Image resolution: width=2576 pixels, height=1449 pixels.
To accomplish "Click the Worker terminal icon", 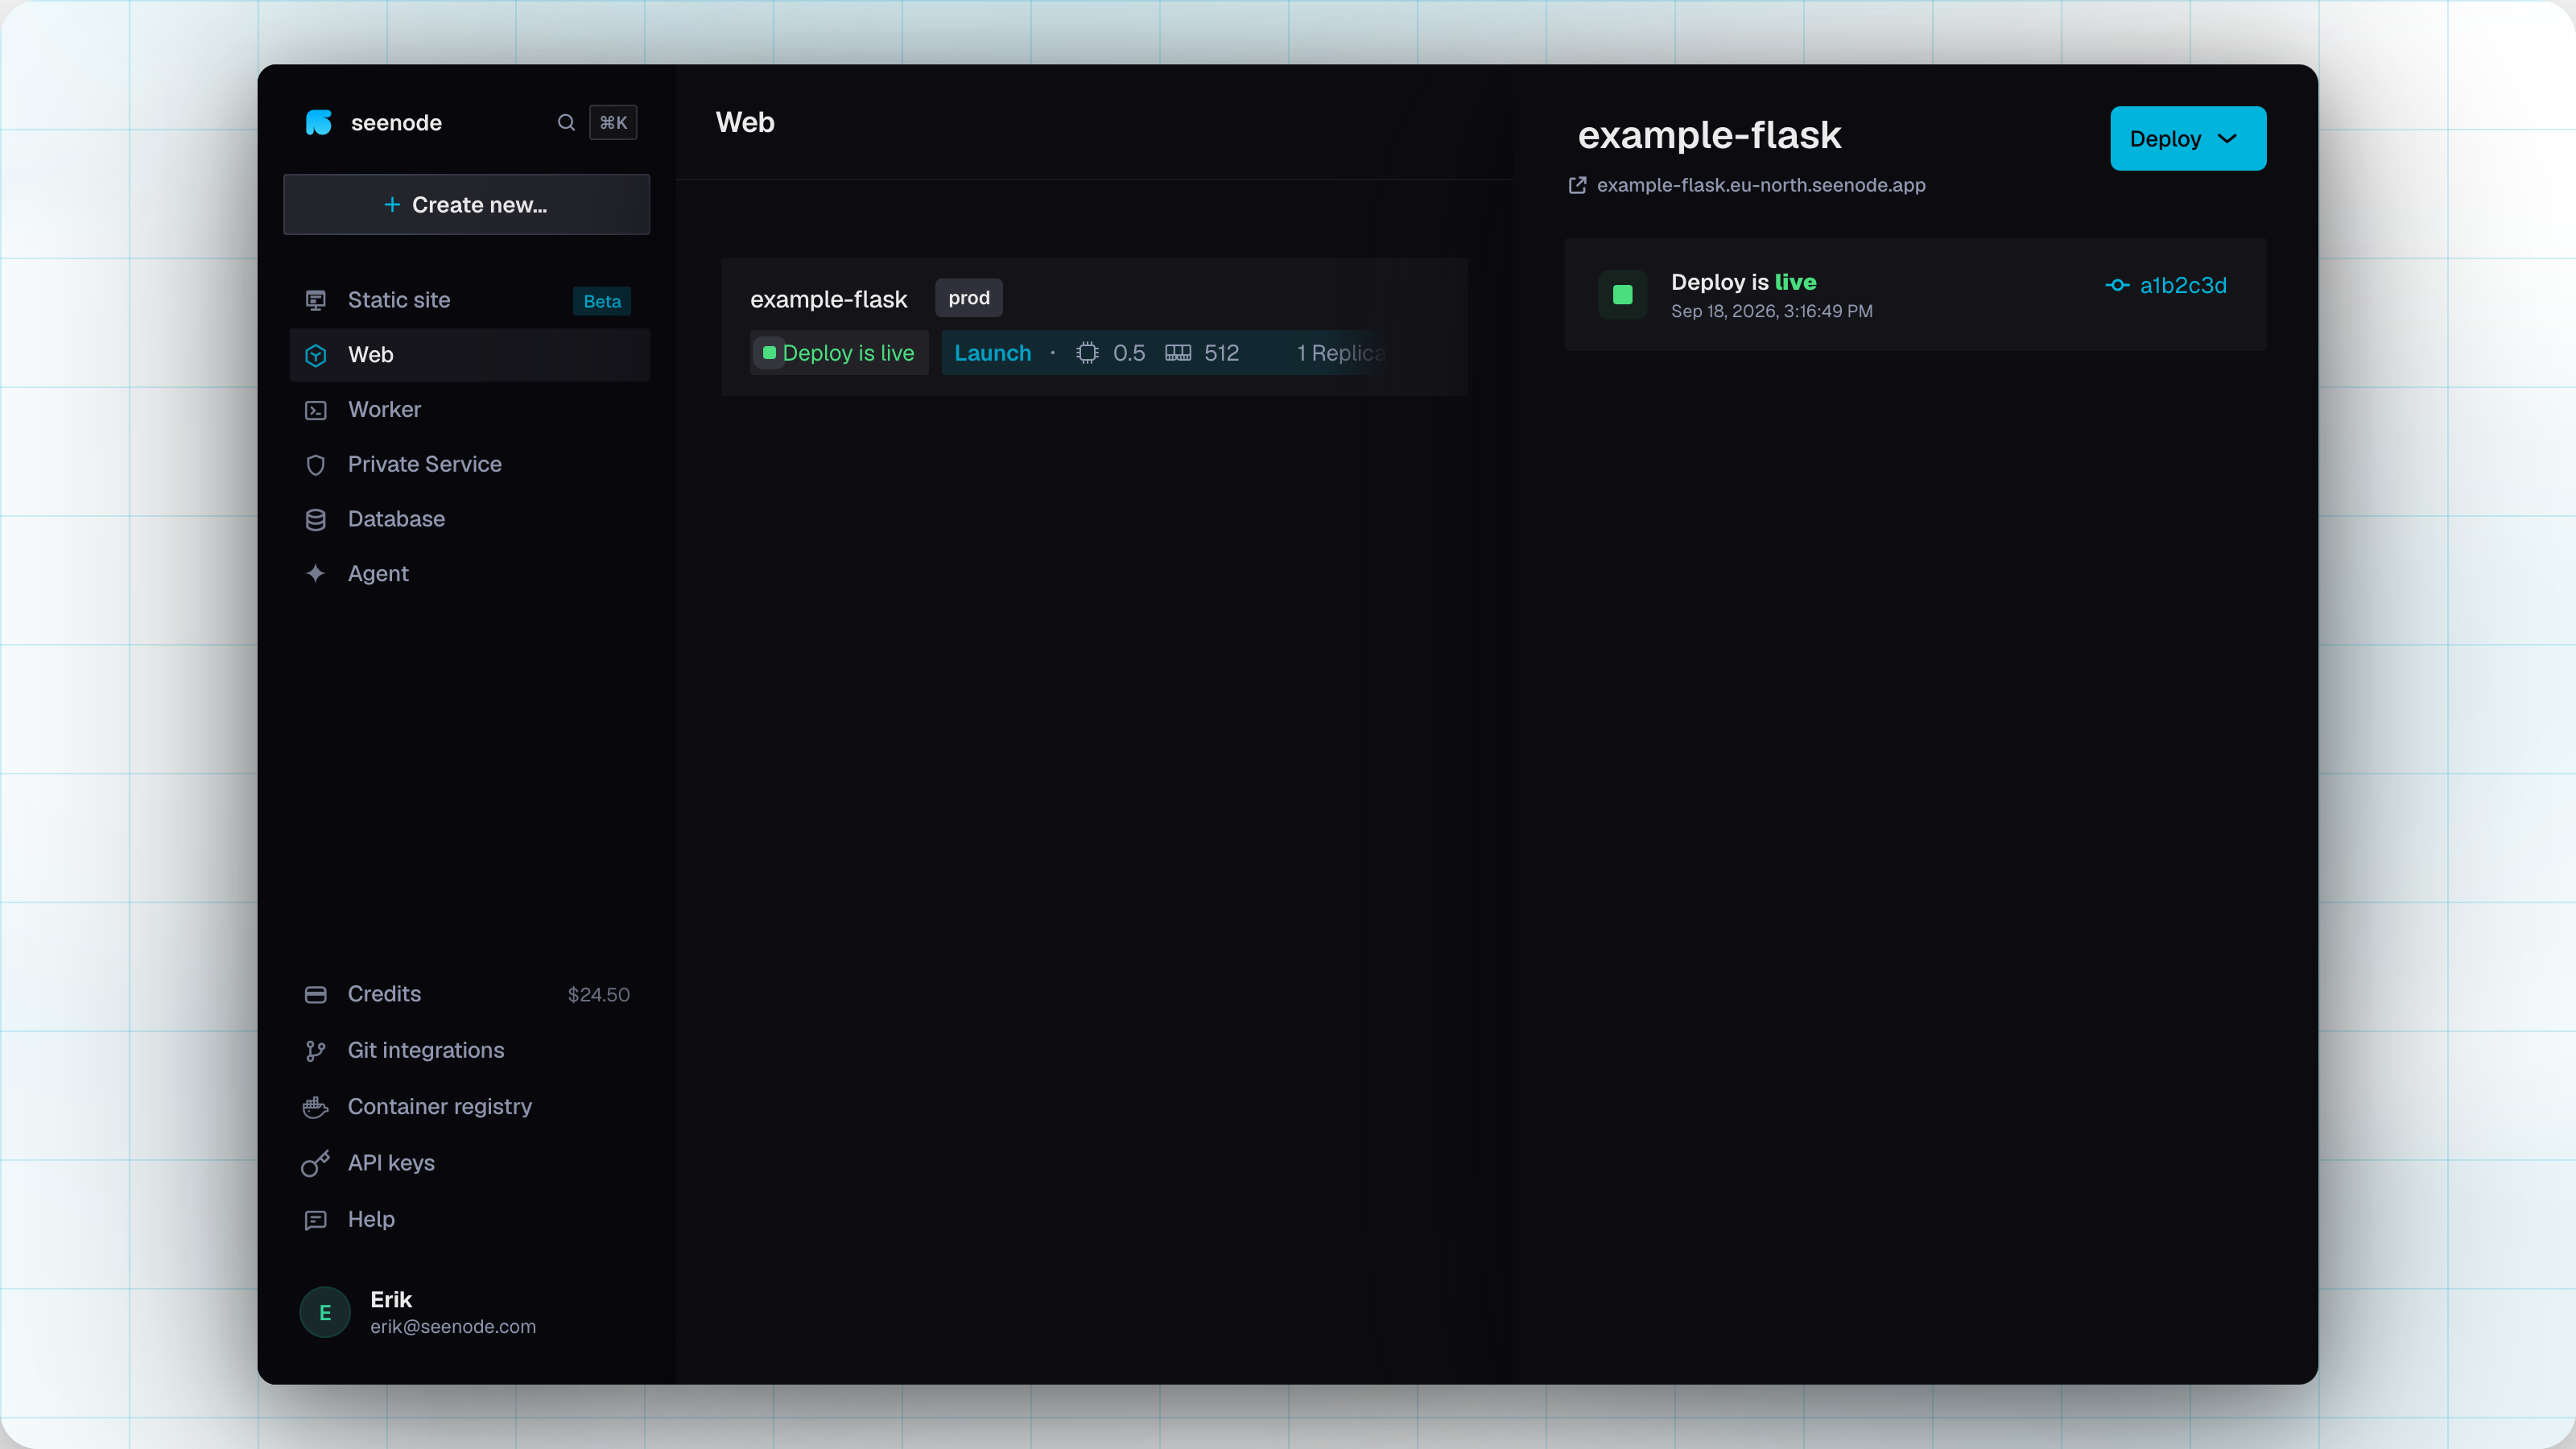I will pos(315,410).
